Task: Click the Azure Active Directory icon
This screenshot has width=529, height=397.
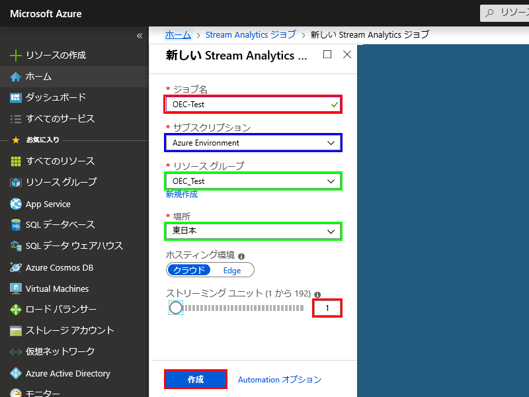Action: click(x=15, y=373)
